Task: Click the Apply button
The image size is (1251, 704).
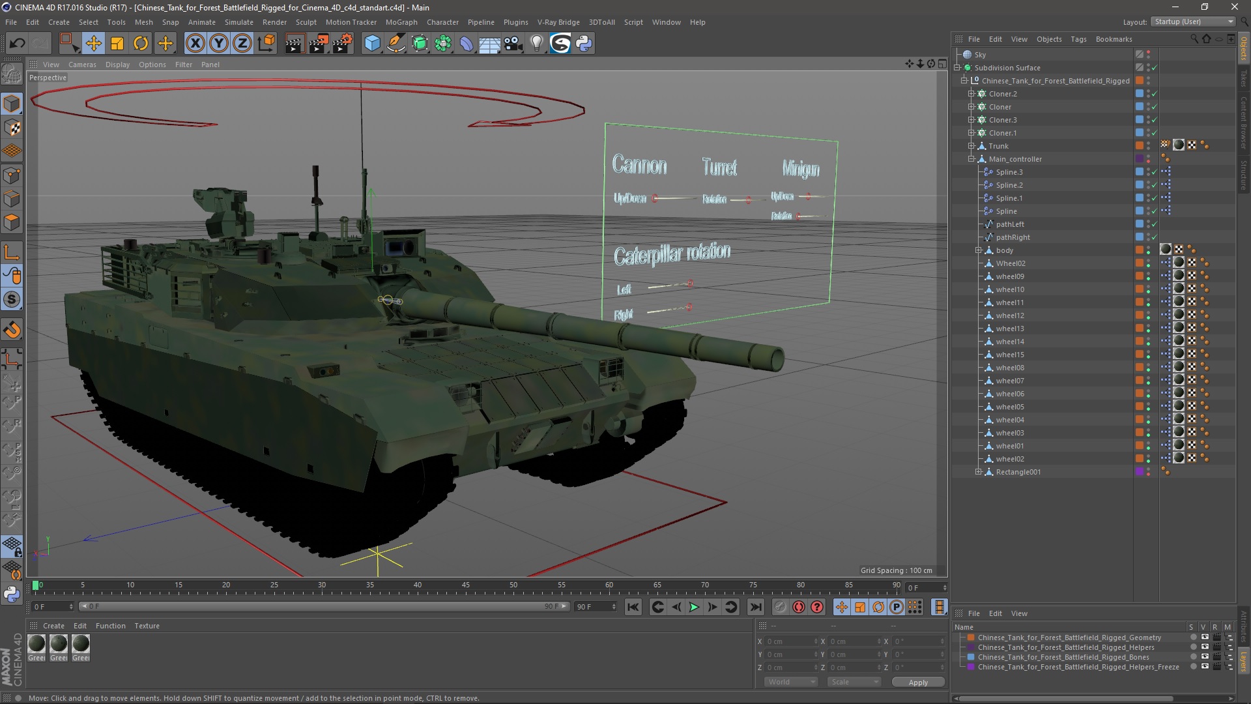Action: [918, 682]
